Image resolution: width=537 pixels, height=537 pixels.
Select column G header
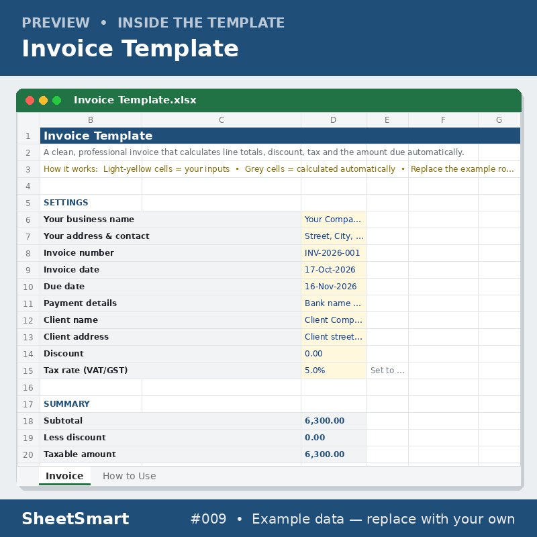tap(499, 120)
